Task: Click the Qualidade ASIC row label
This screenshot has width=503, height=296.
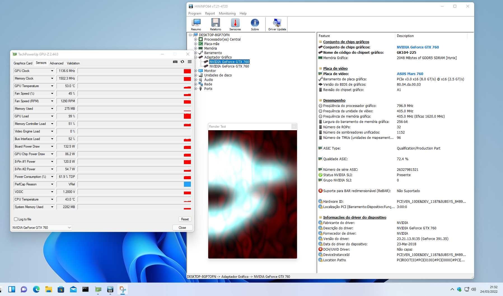Action: 335,159
